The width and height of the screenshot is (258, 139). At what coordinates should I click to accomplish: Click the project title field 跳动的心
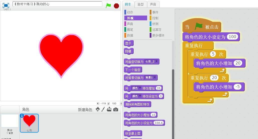tap(57, 4)
